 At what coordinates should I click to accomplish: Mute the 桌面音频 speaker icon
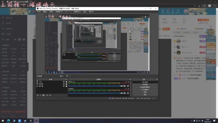pos(125,93)
